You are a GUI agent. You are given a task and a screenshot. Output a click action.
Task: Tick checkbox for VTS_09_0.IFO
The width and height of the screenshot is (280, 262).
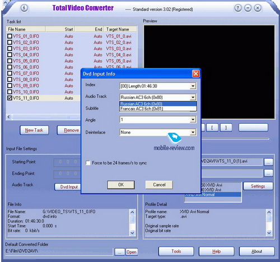10,86
